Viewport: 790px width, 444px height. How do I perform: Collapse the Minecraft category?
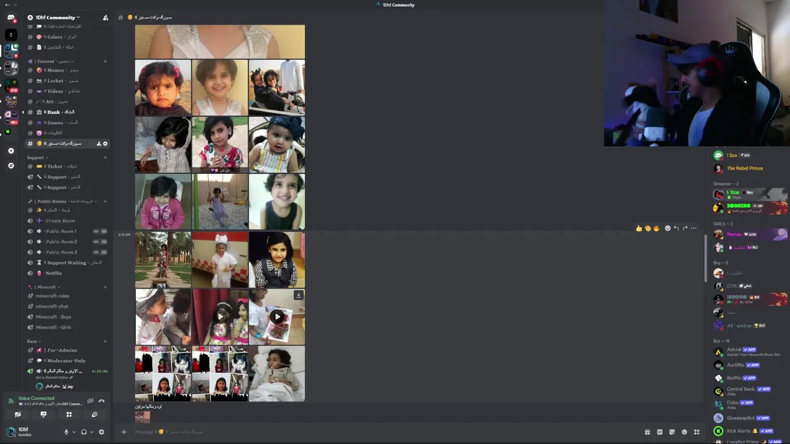pyautogui.click(x=44, y=287)
